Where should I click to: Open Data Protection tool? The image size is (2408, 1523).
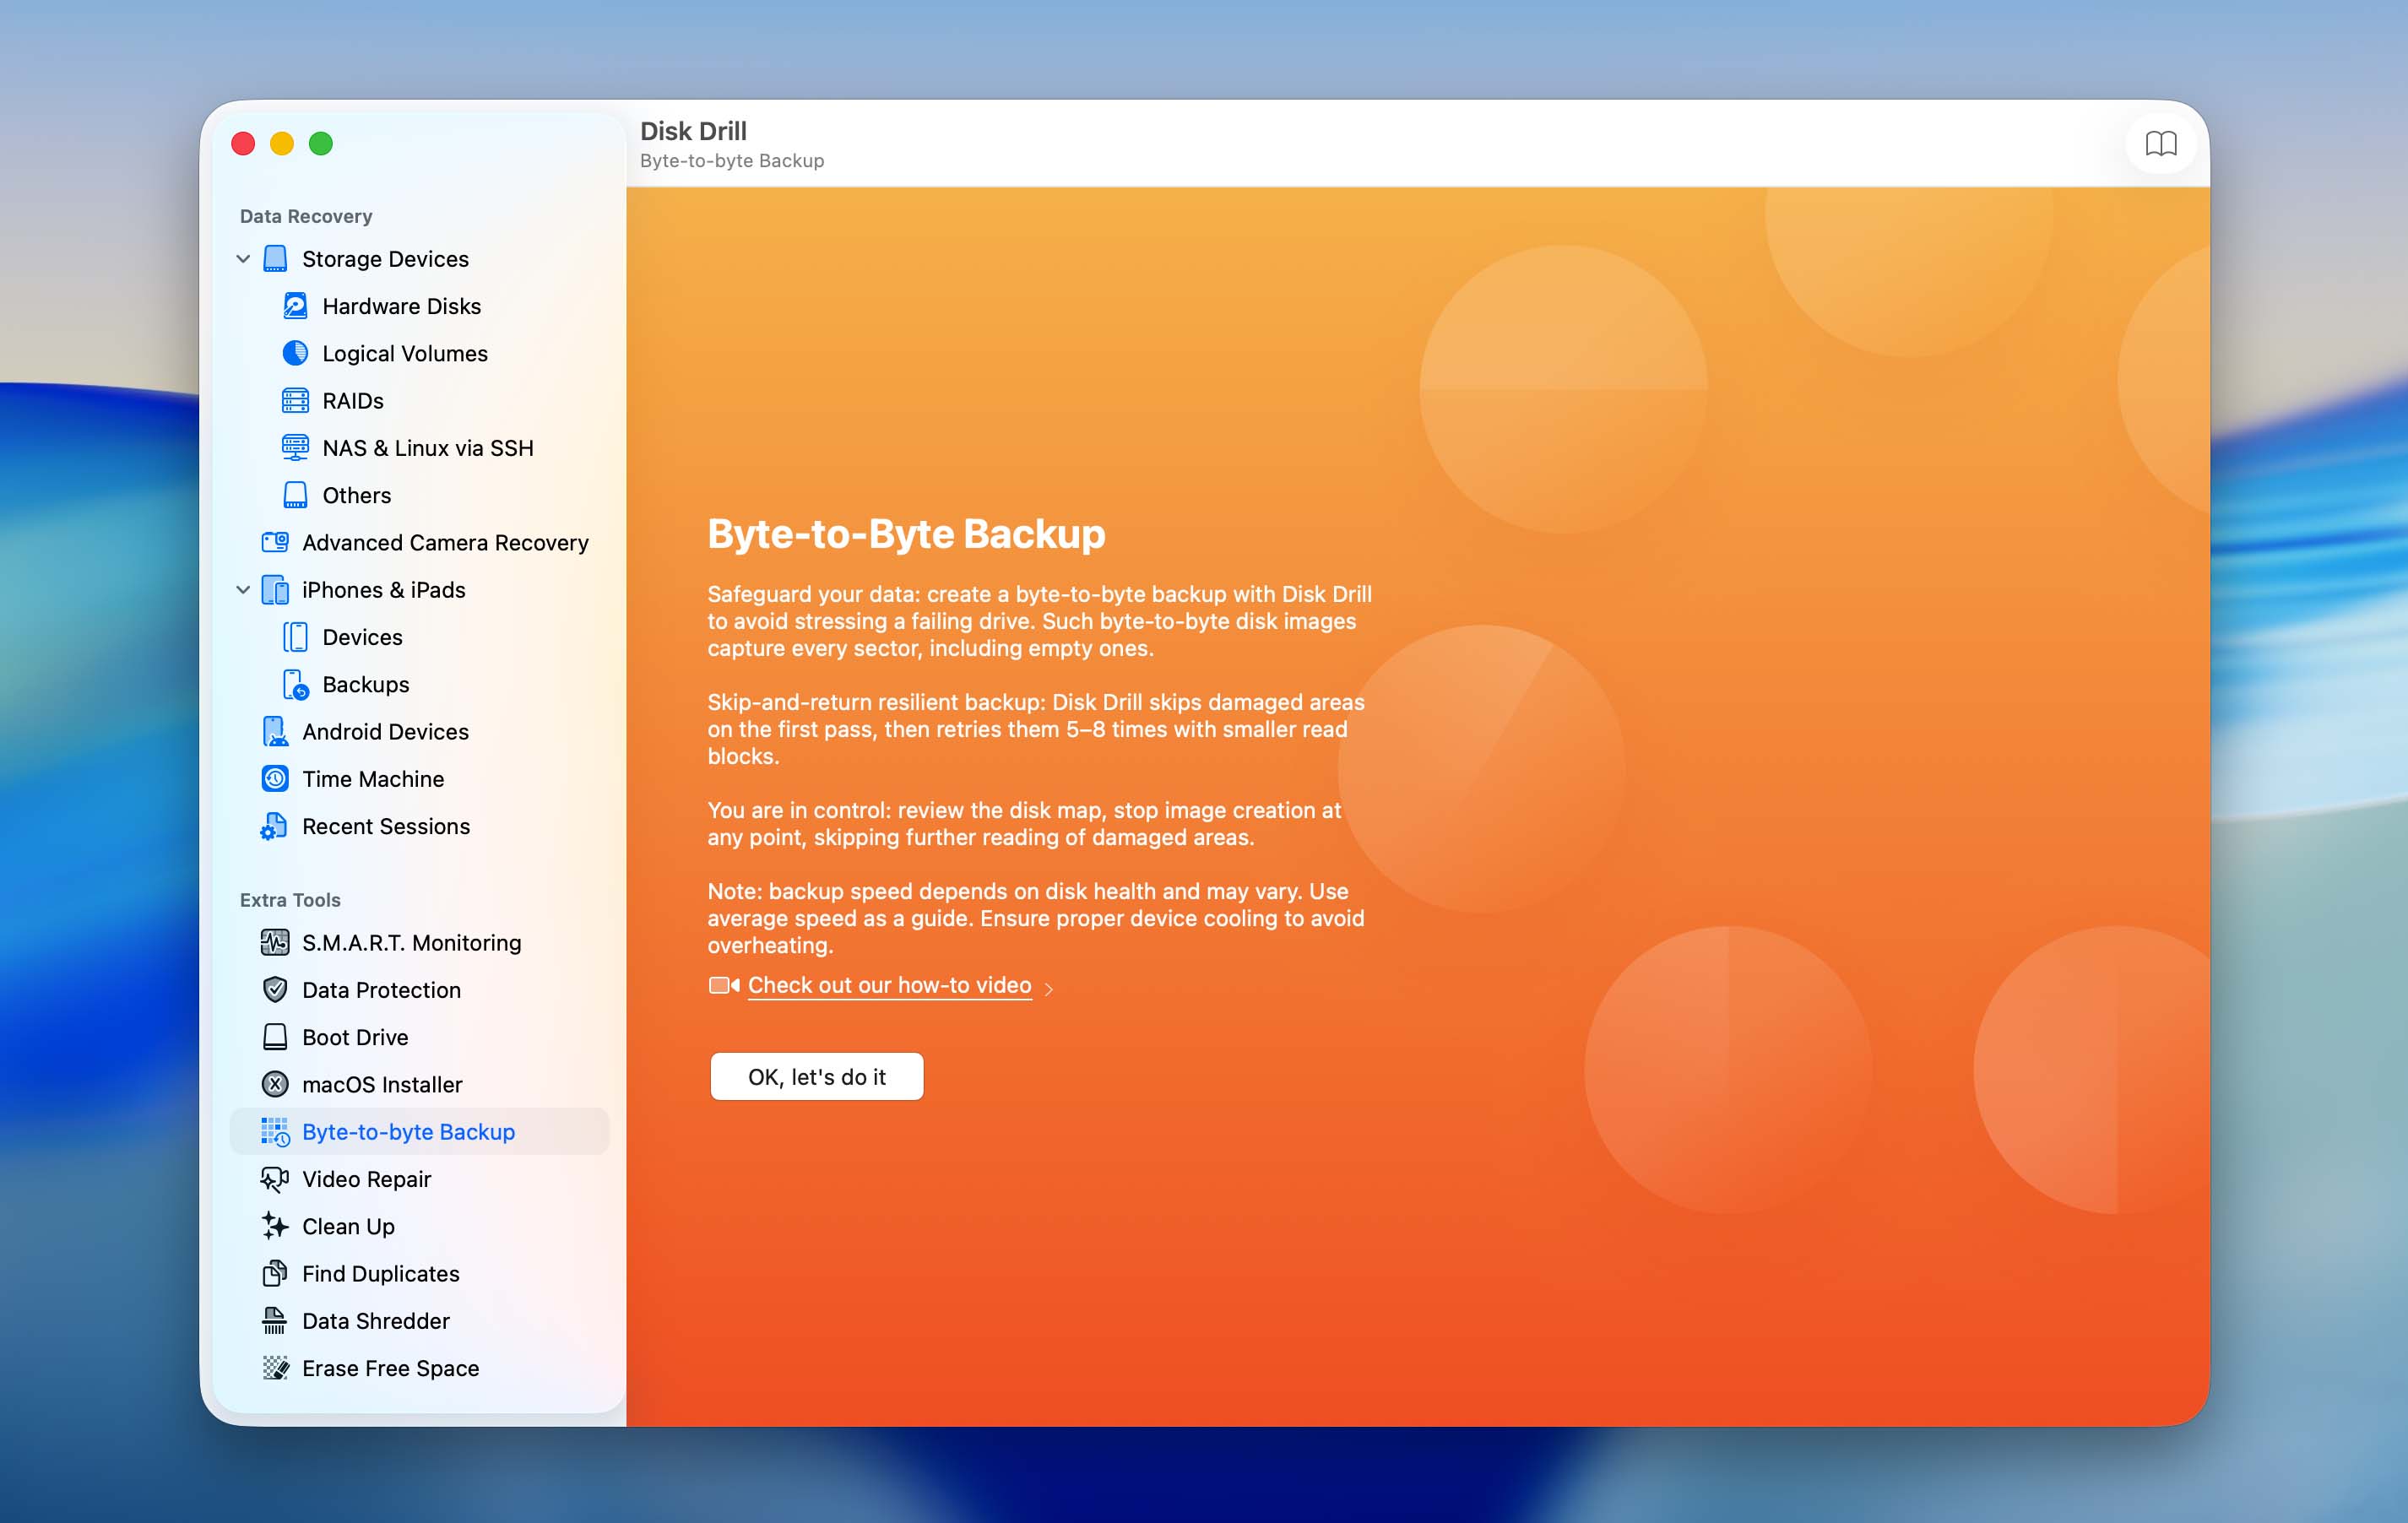click(x=420, y=990)
